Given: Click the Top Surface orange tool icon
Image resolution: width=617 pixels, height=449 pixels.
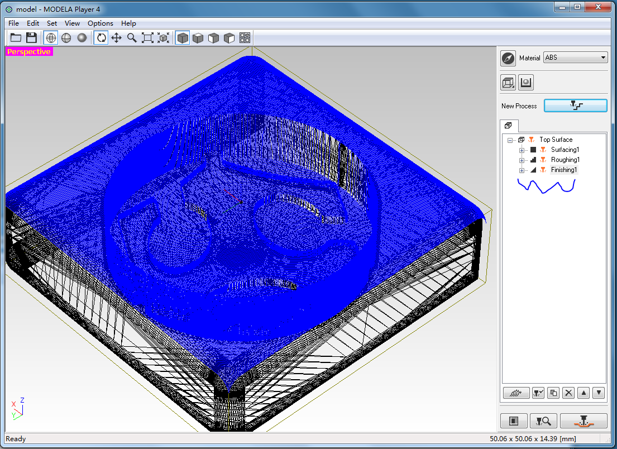Looking at the screenshot, I should [x=532, y=140].
